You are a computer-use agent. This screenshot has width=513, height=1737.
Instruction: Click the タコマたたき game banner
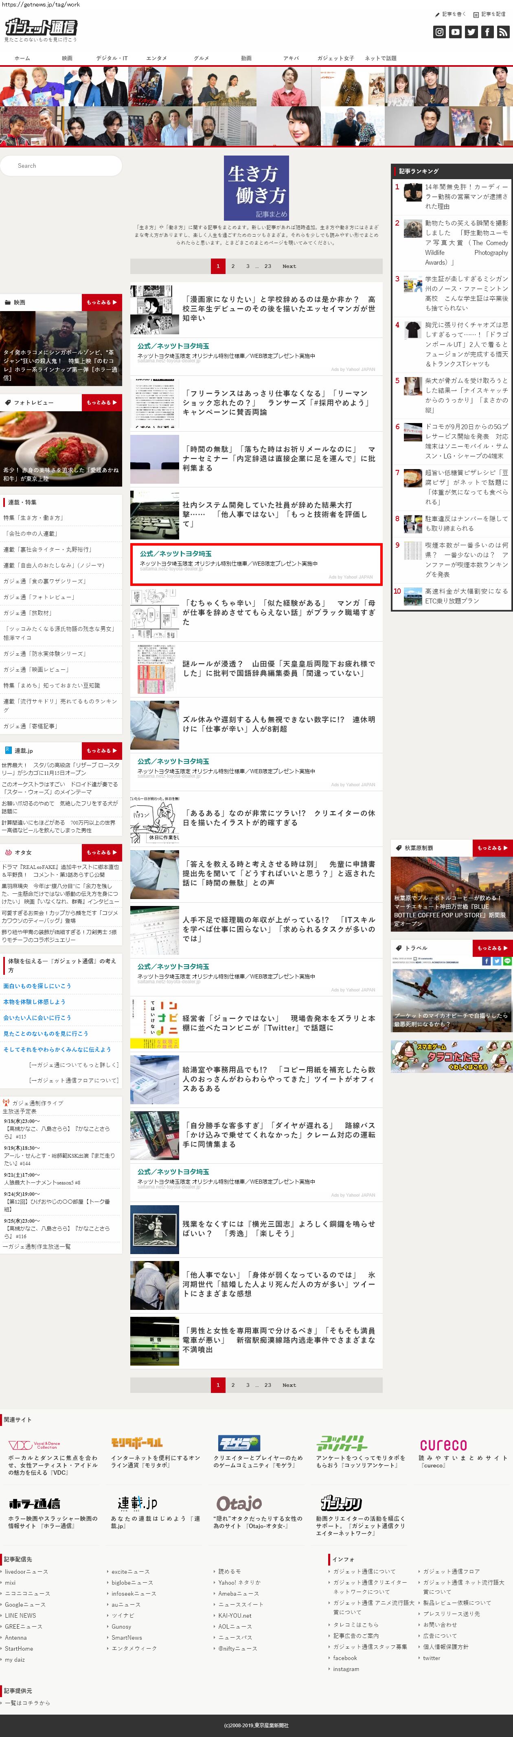[x=452, y=1056]
